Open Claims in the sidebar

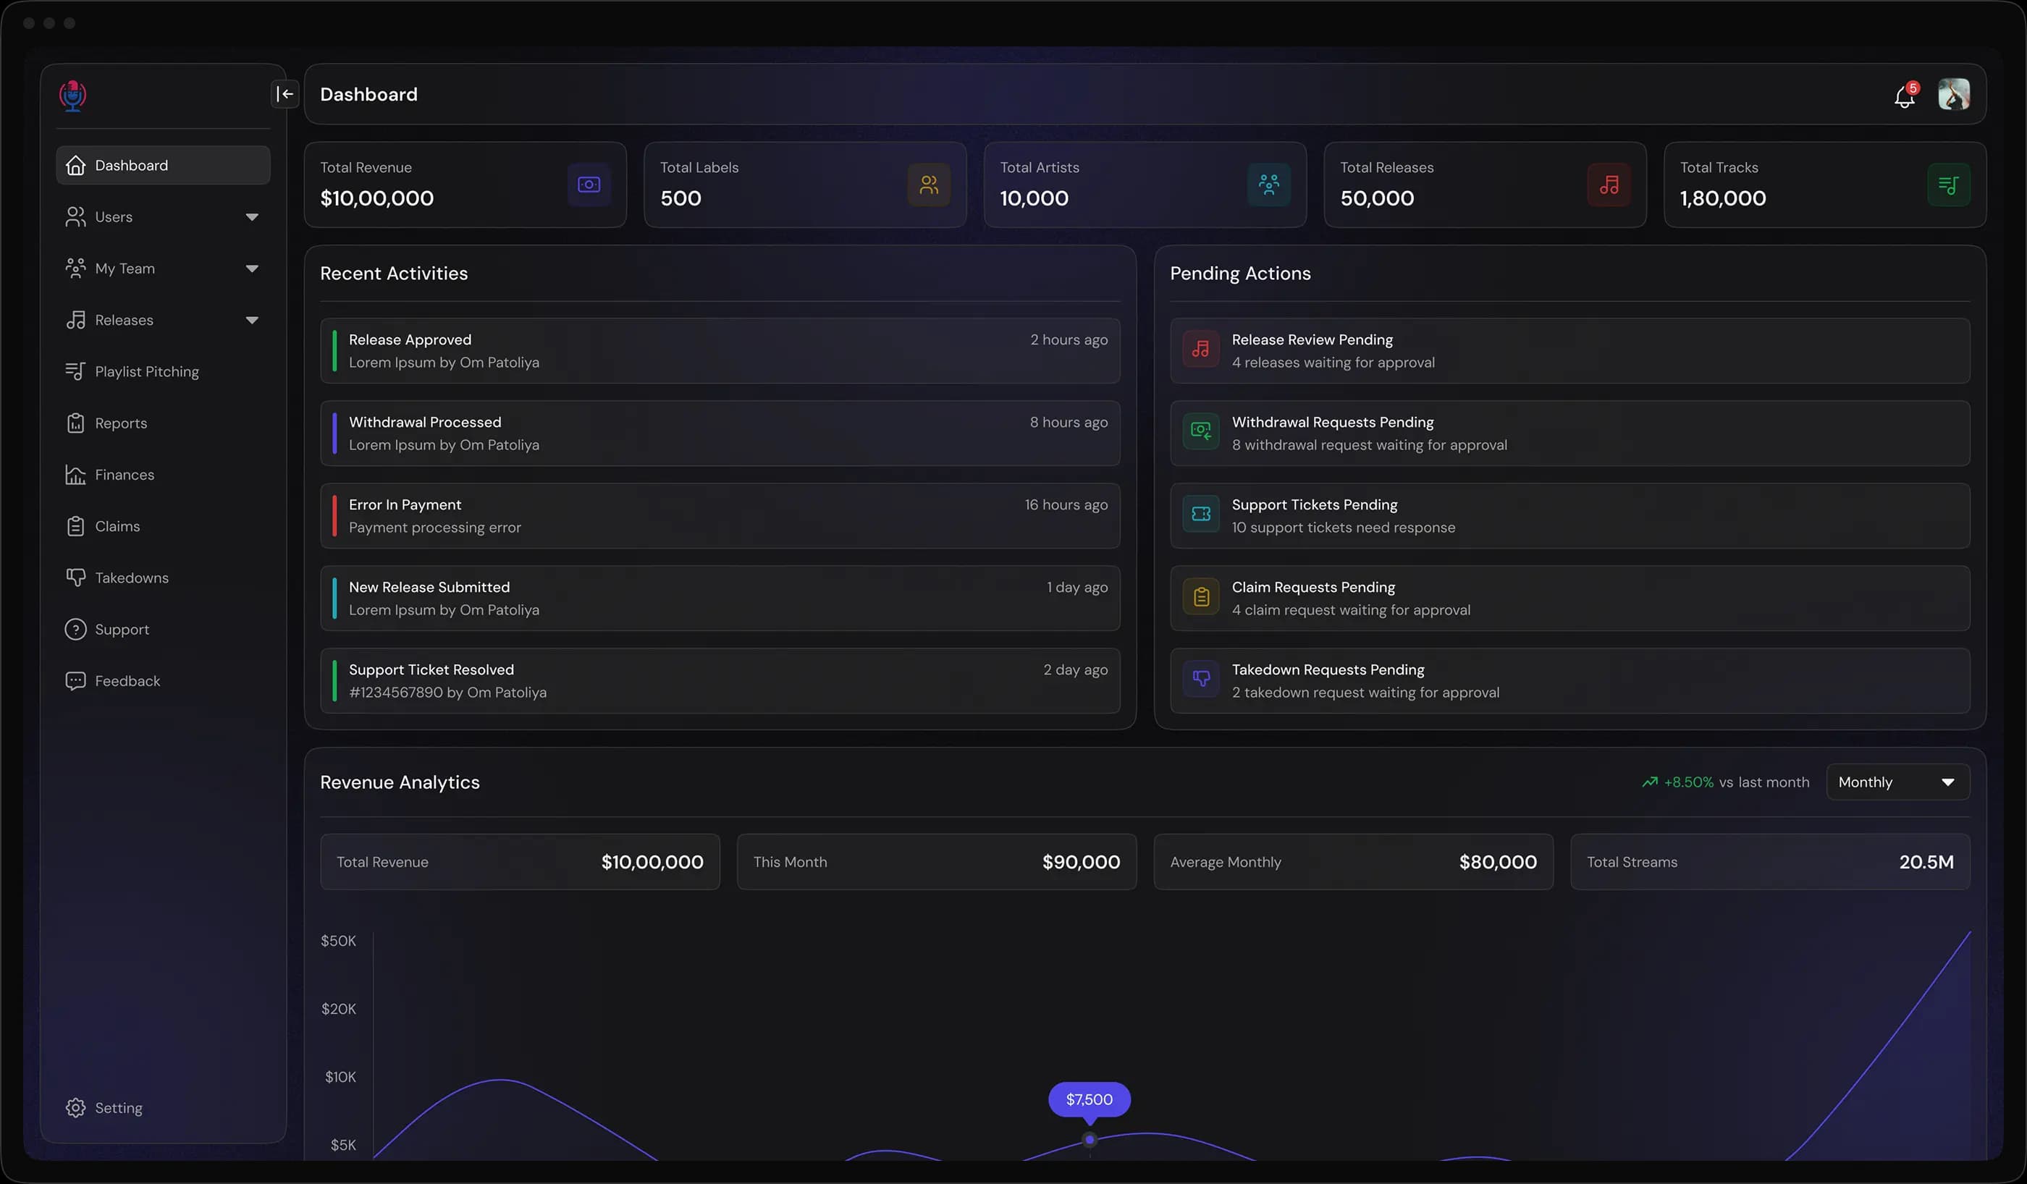coord(164,526)
